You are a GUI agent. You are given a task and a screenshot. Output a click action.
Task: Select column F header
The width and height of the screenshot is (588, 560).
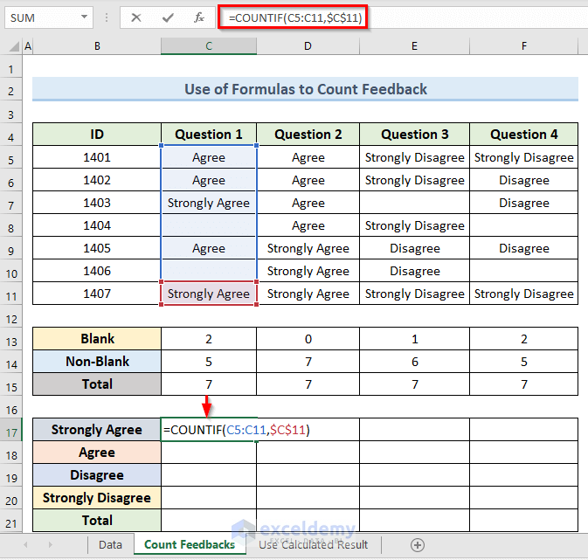point(524,46)
